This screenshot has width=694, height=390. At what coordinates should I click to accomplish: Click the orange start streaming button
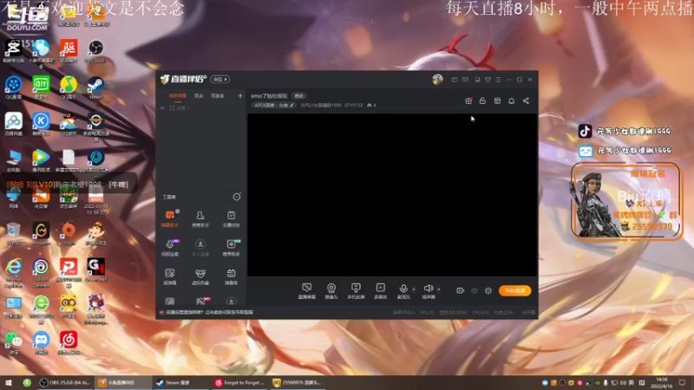tap(514, 290)
